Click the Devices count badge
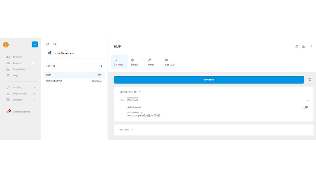The image size is (316, 178). (33, 63)
